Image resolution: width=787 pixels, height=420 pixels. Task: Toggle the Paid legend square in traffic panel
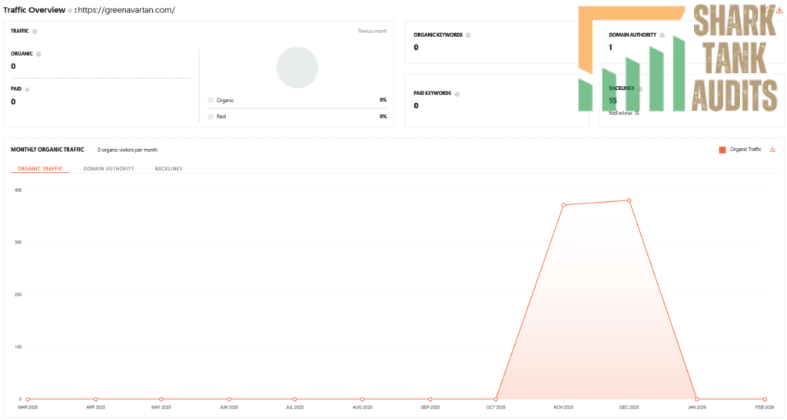click(211, 117)
